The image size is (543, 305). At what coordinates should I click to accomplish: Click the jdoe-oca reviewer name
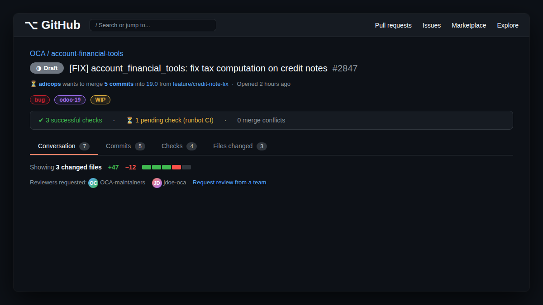click(175, 183)
